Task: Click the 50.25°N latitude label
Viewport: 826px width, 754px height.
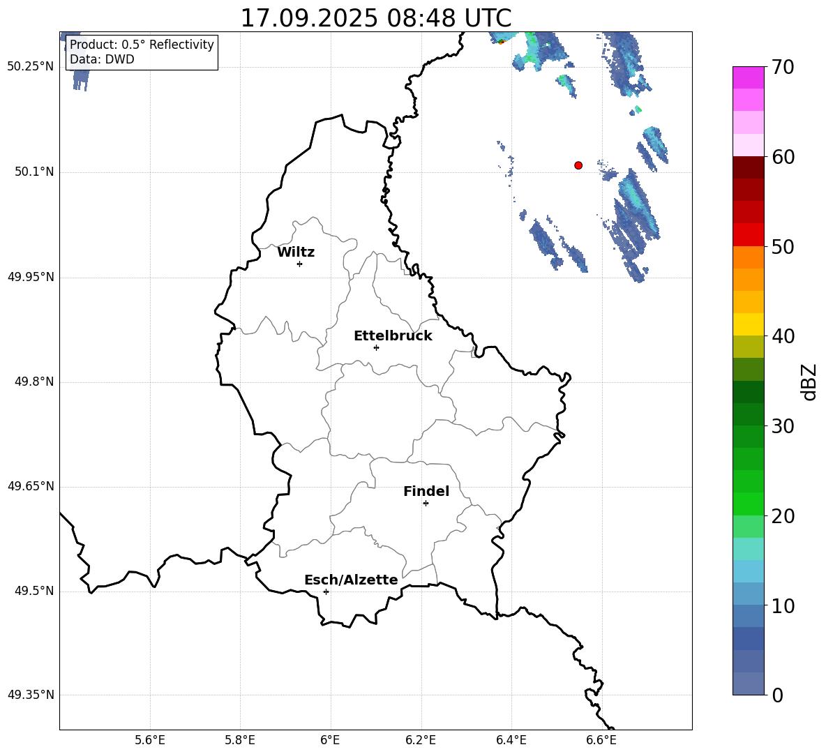Action: [31, 67]
